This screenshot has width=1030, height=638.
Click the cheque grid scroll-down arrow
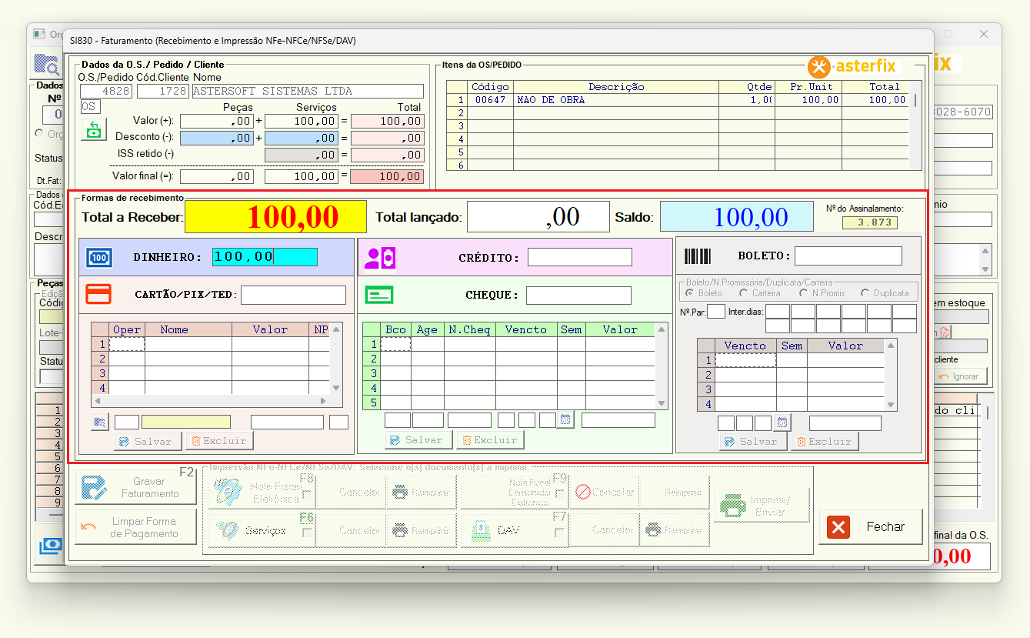pyautogui.click(x=662, y=403)
